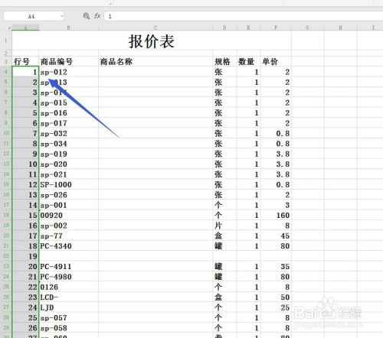Click row number cell 15 in column A
Viewport: 383px width, 338px height.
coord(25,215)
